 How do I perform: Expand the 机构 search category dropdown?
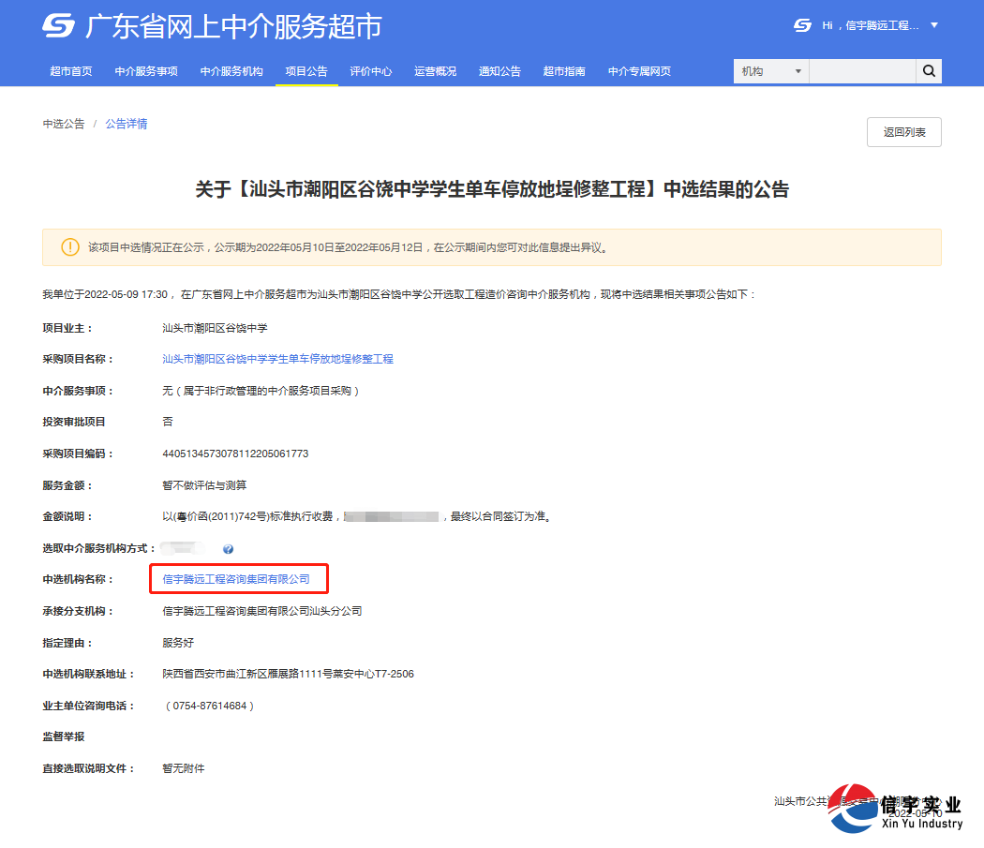point(768,70)
